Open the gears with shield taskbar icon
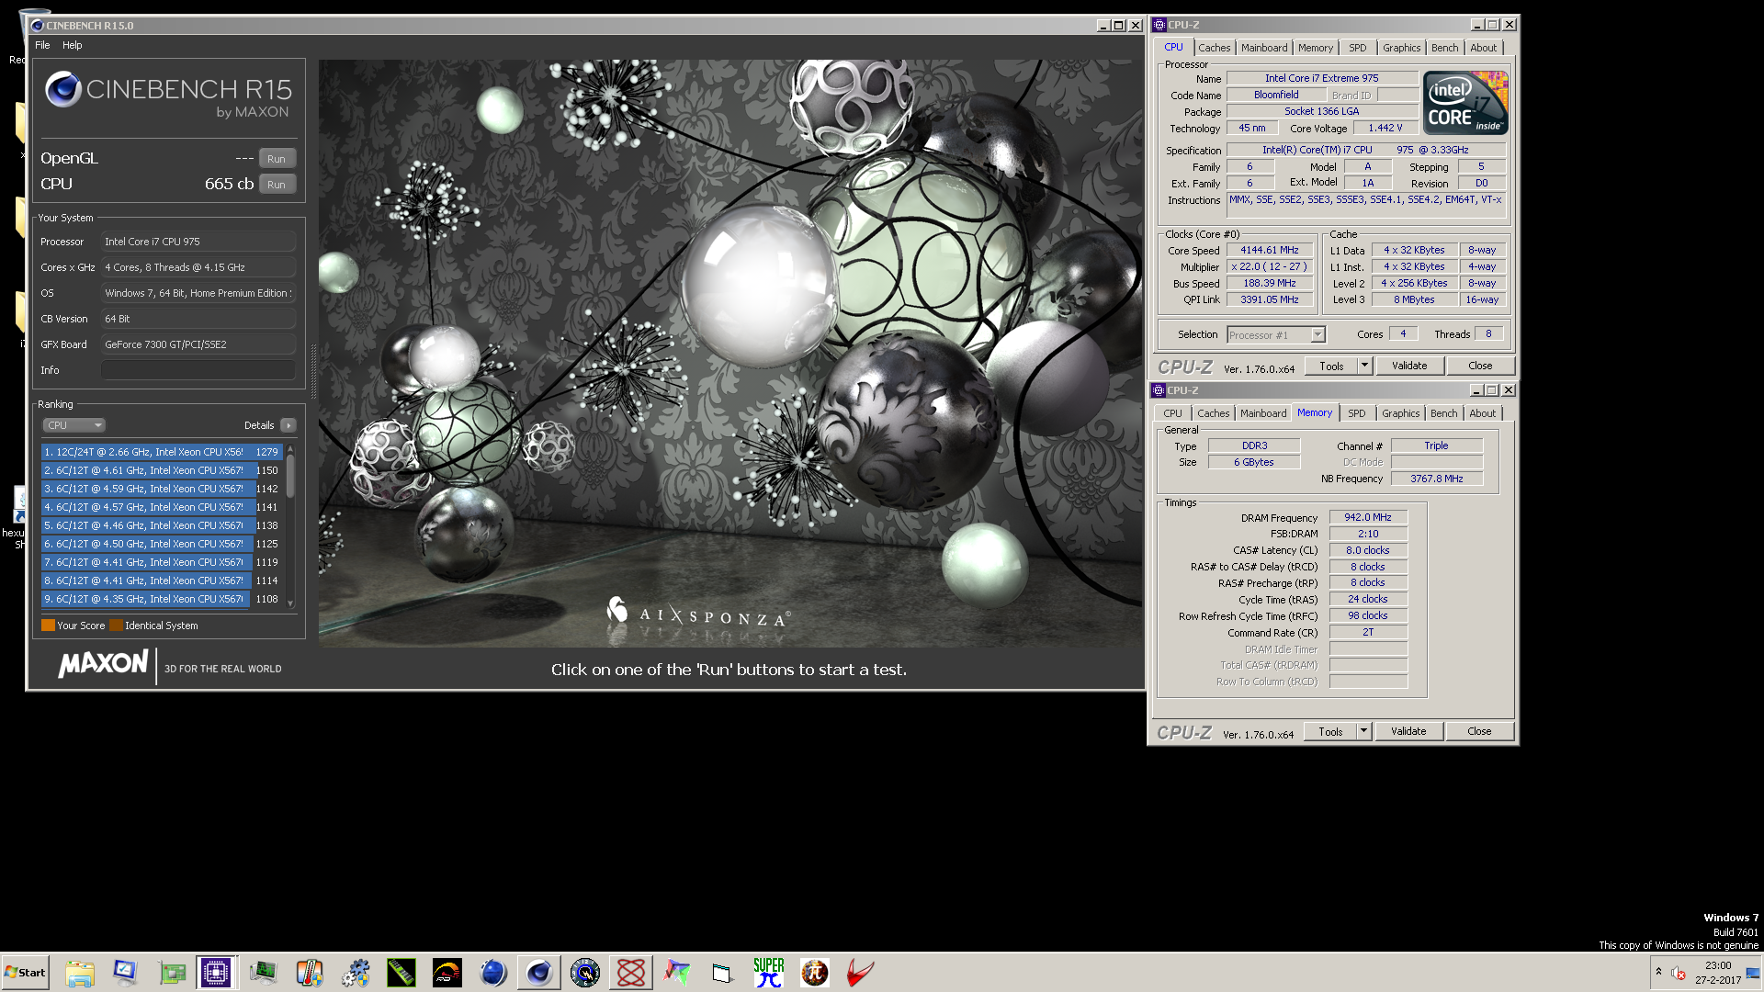 [356, 973]
